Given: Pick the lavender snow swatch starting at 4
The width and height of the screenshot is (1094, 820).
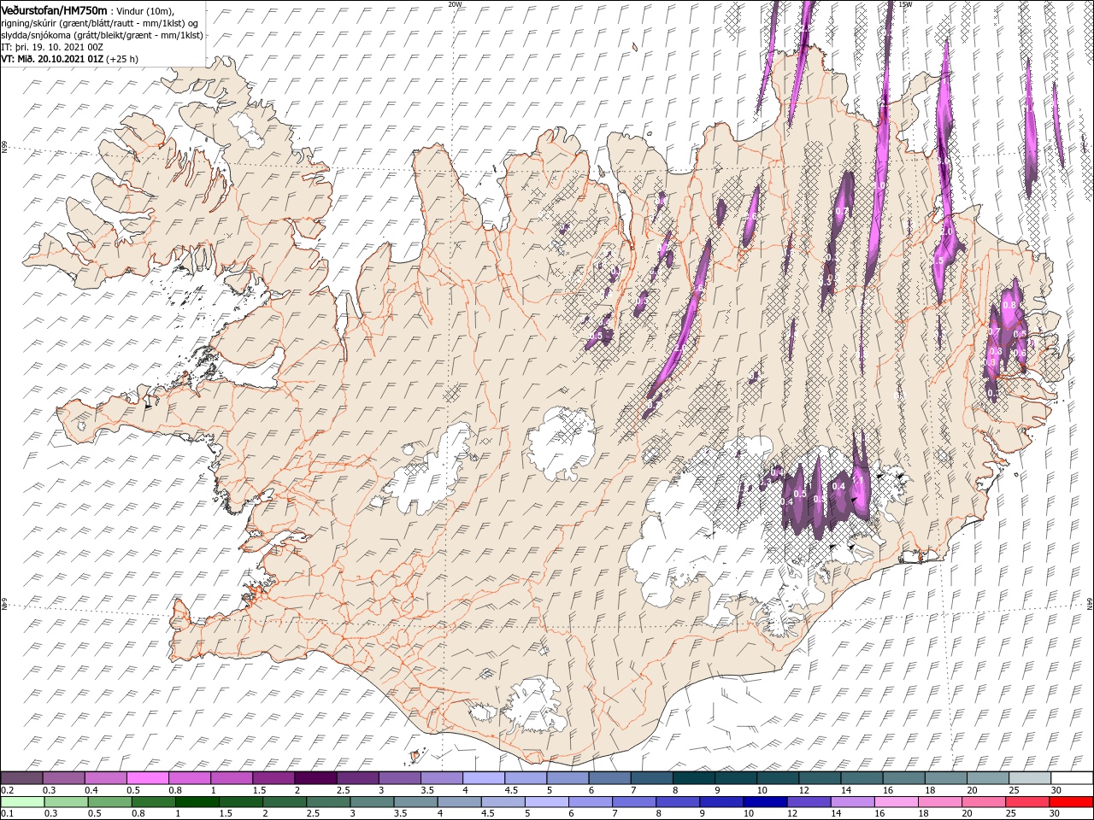Looking at the screenshot, I should coord(484,777).
